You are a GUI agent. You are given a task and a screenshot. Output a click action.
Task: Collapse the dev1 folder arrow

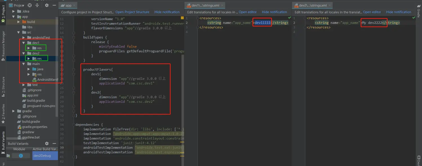point(24,43)
